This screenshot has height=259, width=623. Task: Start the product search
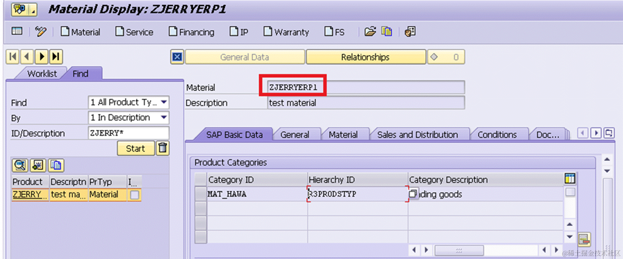[135, 148]
